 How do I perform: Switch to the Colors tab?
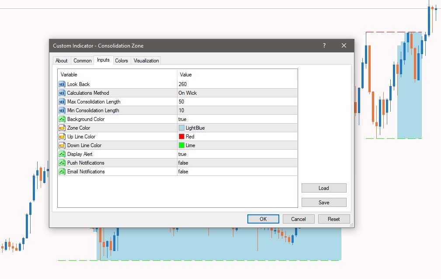(x=122, y=61)
